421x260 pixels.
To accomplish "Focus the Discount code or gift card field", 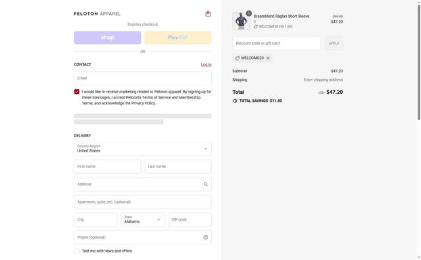I will pyautogui.click(x=276, y=43).
